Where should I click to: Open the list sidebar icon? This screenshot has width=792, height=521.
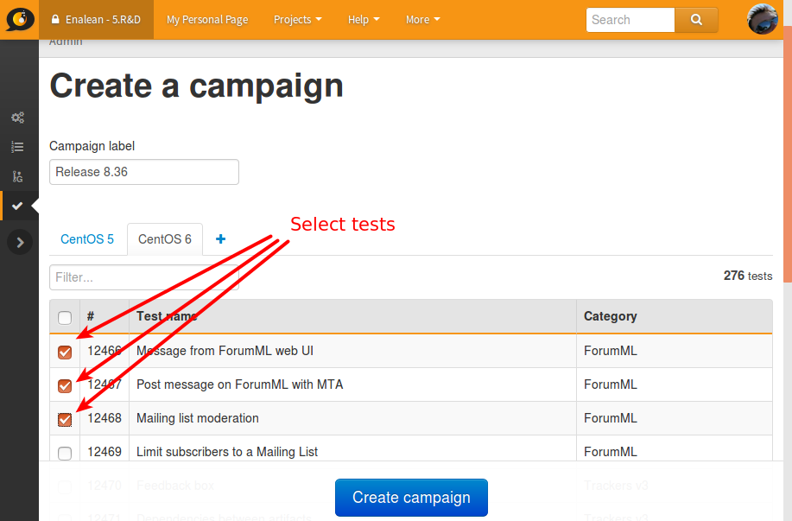click(17, 147)
